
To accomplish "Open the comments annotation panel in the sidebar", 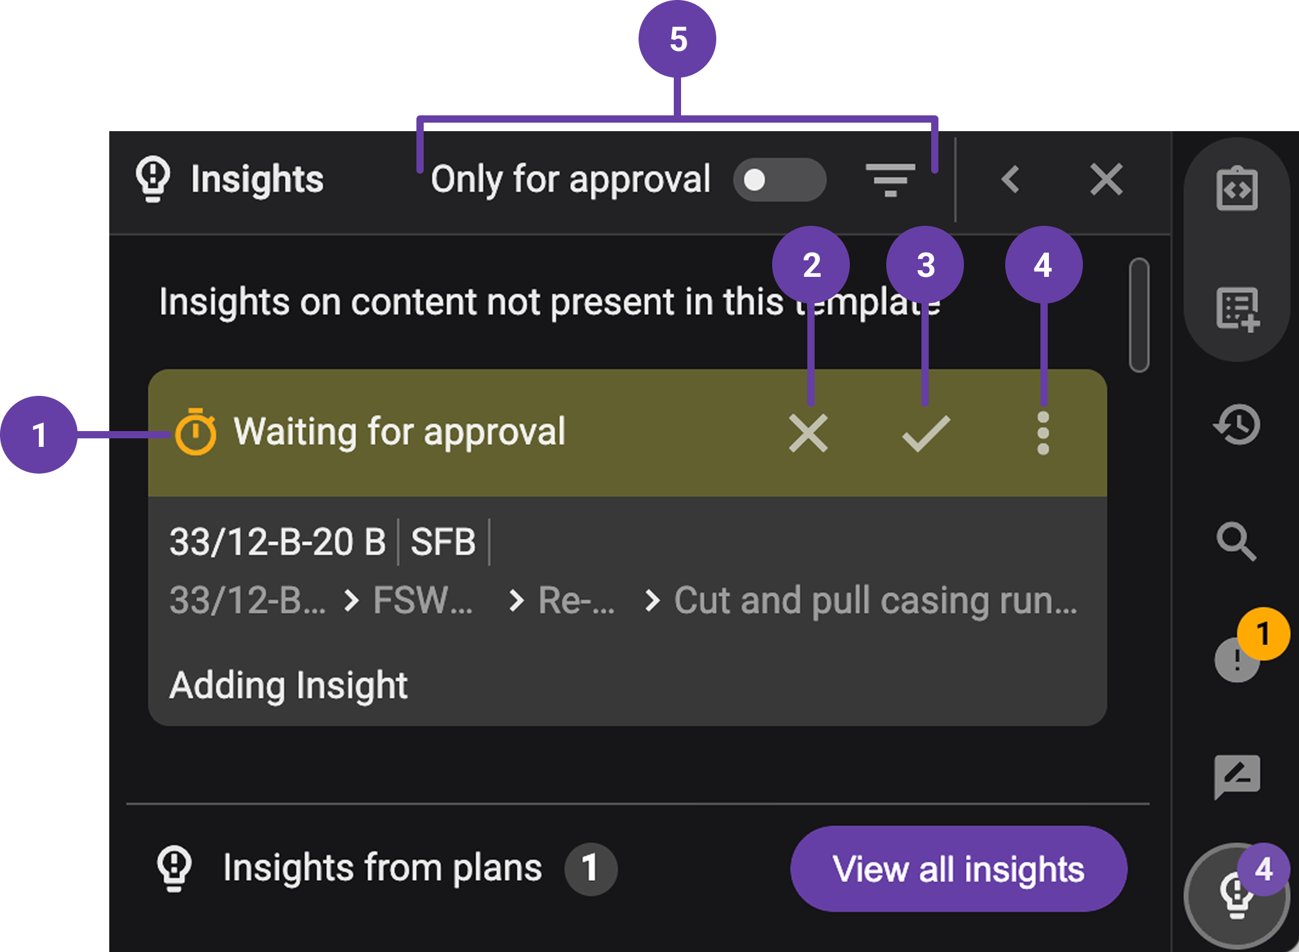I will pos(1236,777).
